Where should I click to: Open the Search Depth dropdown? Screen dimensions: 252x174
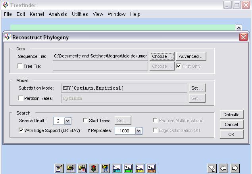coord(67,121)
